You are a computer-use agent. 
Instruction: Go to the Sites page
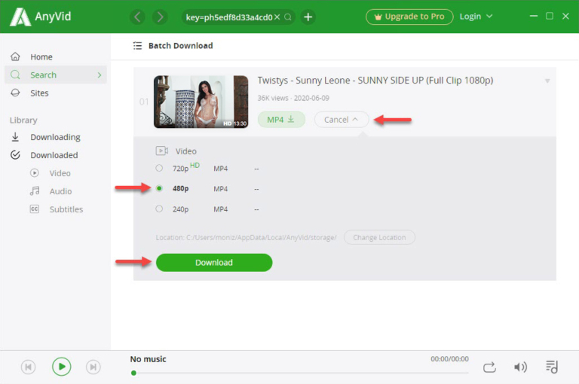click(39, 93)
